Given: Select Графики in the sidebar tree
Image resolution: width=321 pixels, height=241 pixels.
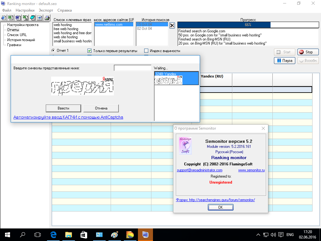Looking at the screenshot, I should (x=14, y=45).
